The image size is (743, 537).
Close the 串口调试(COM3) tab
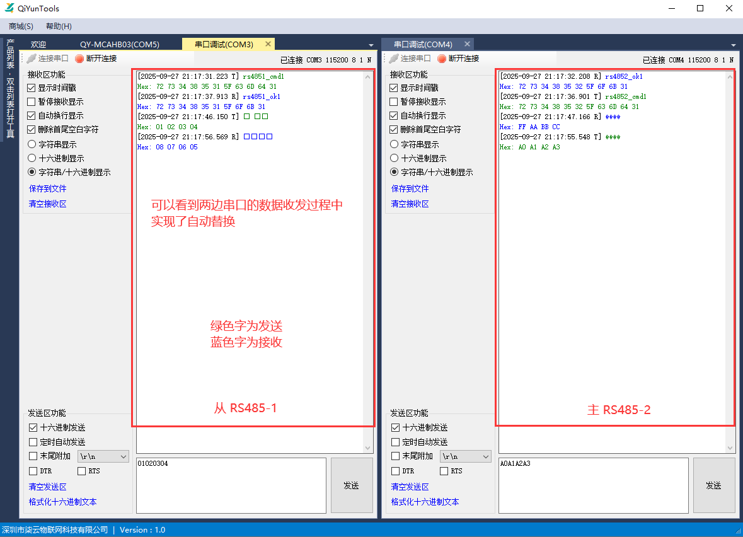pyautogui.click(x=268, y=44)
